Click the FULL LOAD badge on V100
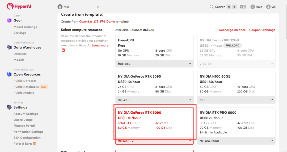This screenshot has width=287, height=152. (232, 46)
